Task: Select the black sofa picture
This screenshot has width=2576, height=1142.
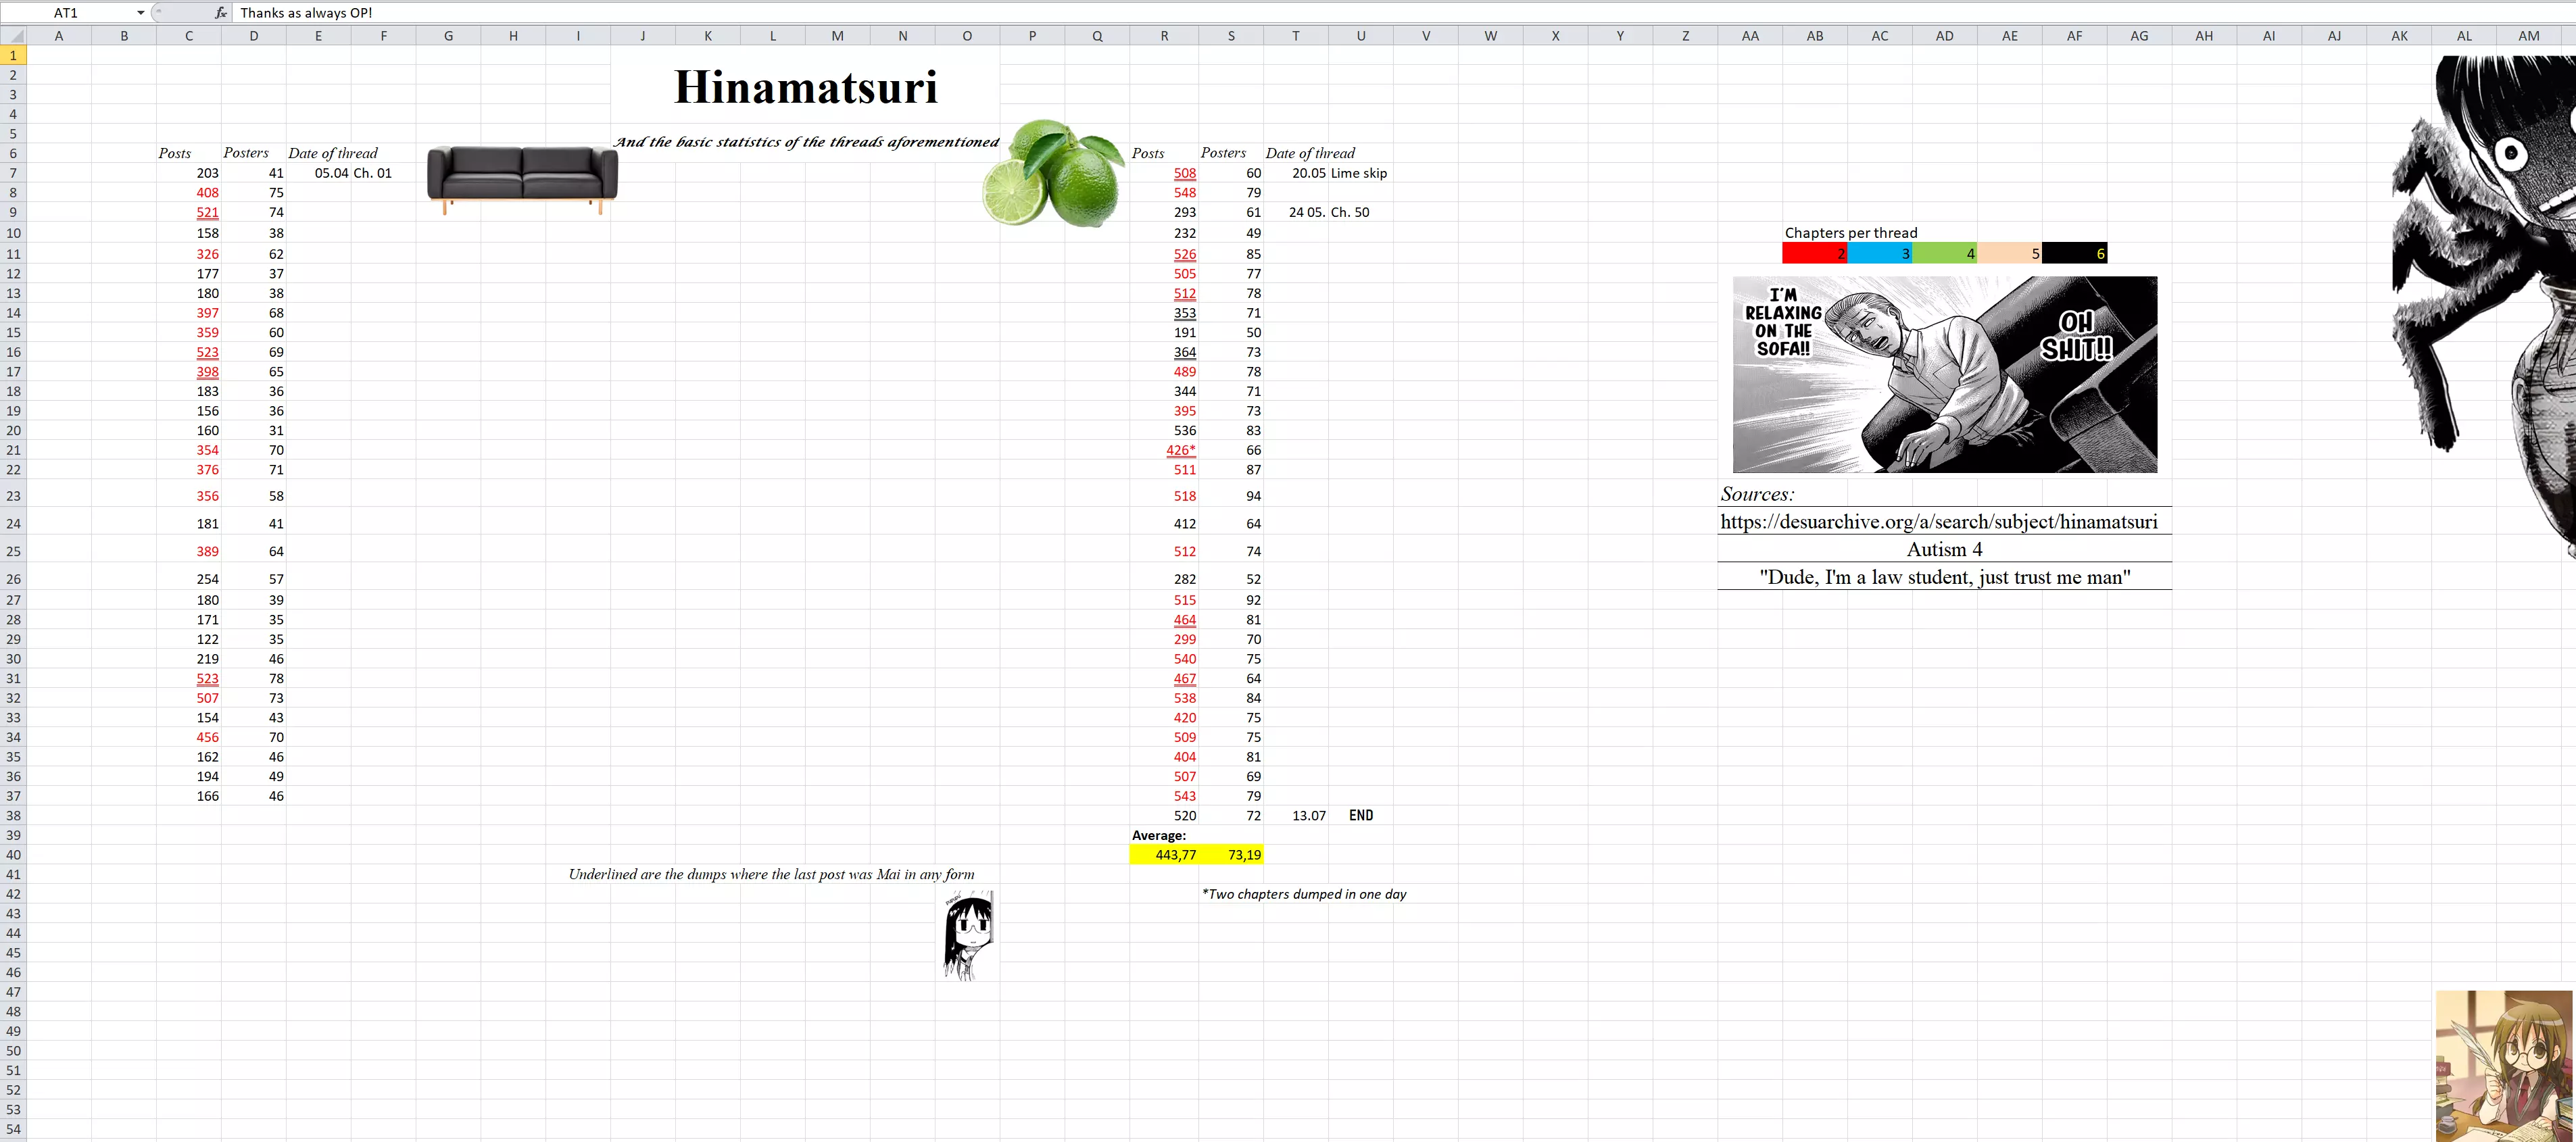Action: 522,180
